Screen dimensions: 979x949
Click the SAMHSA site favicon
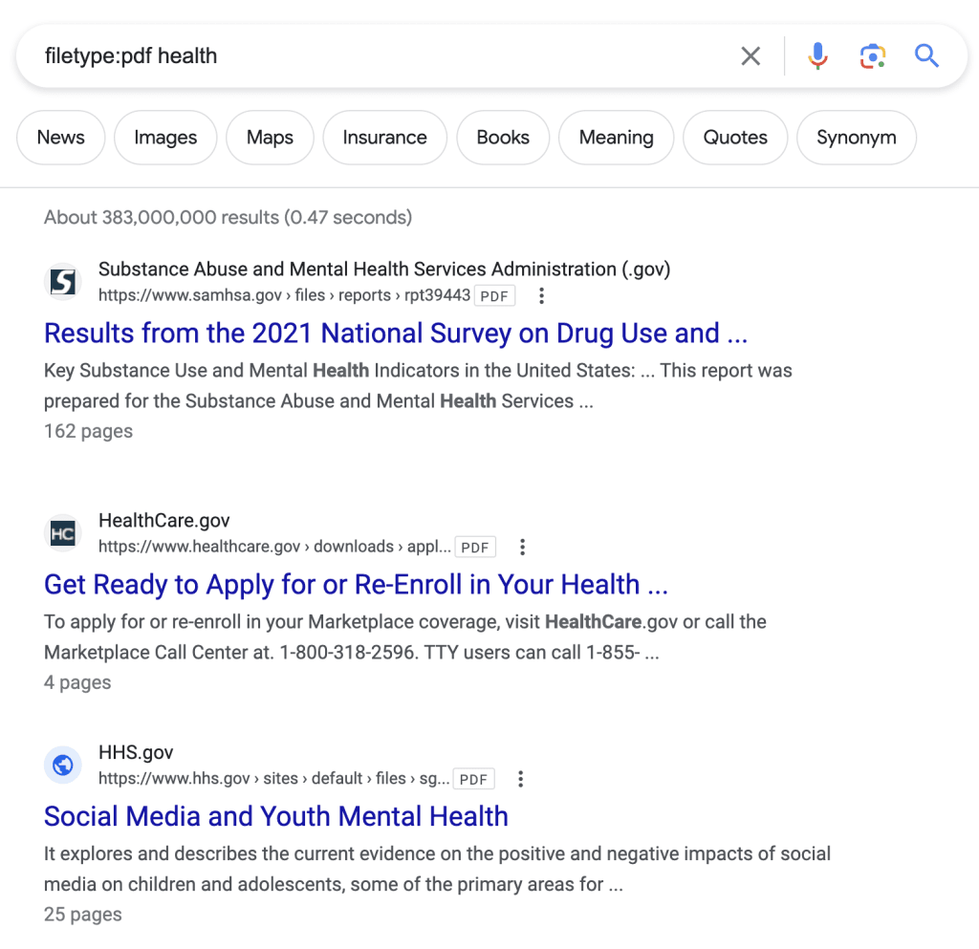[63, 282]
